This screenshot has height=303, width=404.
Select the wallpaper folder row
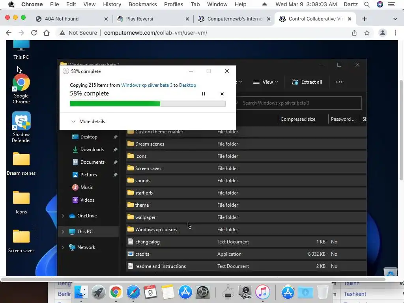tap(246, 217)
